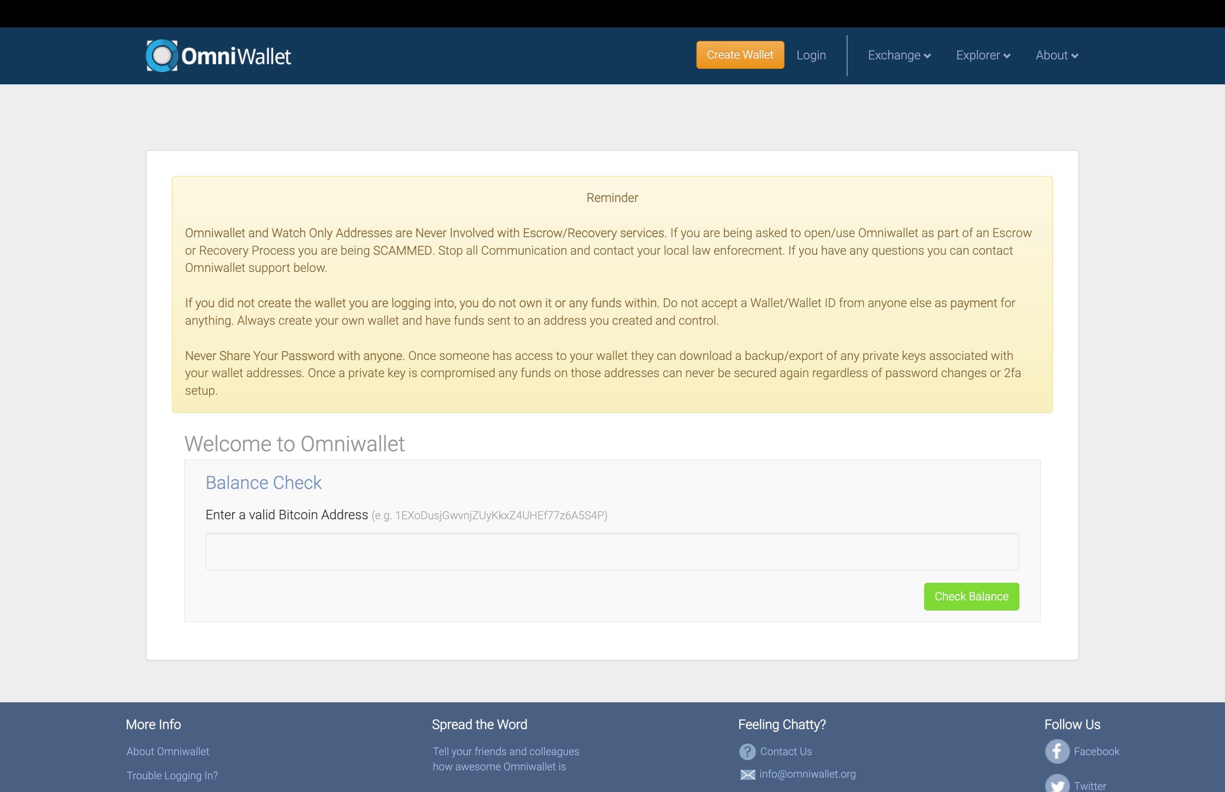Click the Twitter bird icon
This screenshot has height=792, width=1225.
[x=1057, y=784]
